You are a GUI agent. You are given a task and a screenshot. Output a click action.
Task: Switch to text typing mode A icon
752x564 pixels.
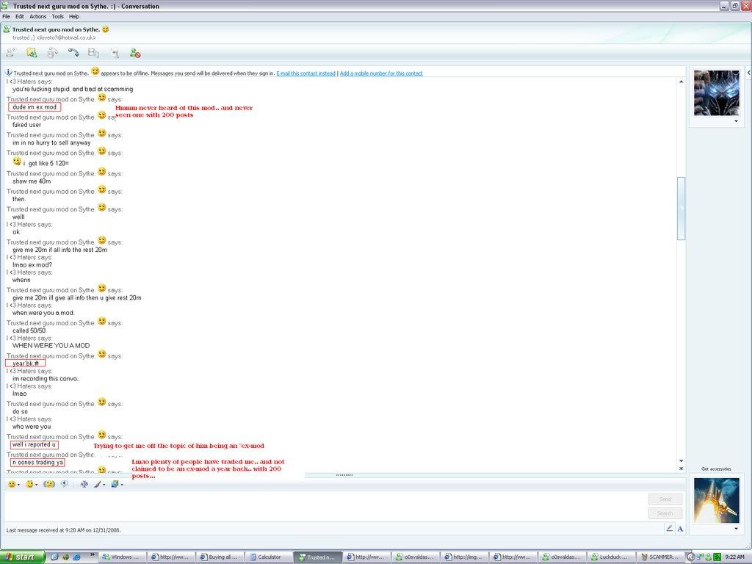click(680, 529)
